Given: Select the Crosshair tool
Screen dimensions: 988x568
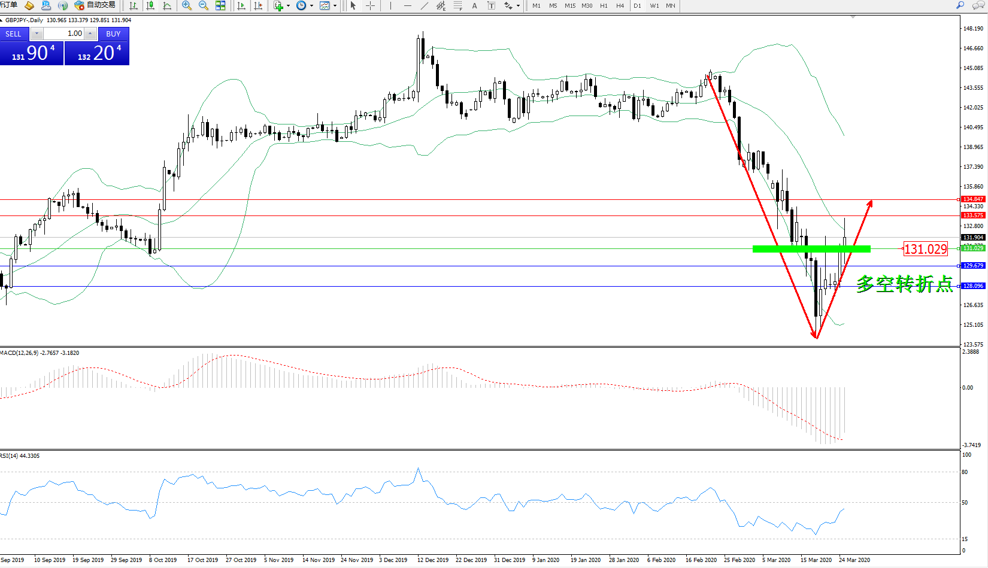Looking at the screenshot, I should (371, 5).
